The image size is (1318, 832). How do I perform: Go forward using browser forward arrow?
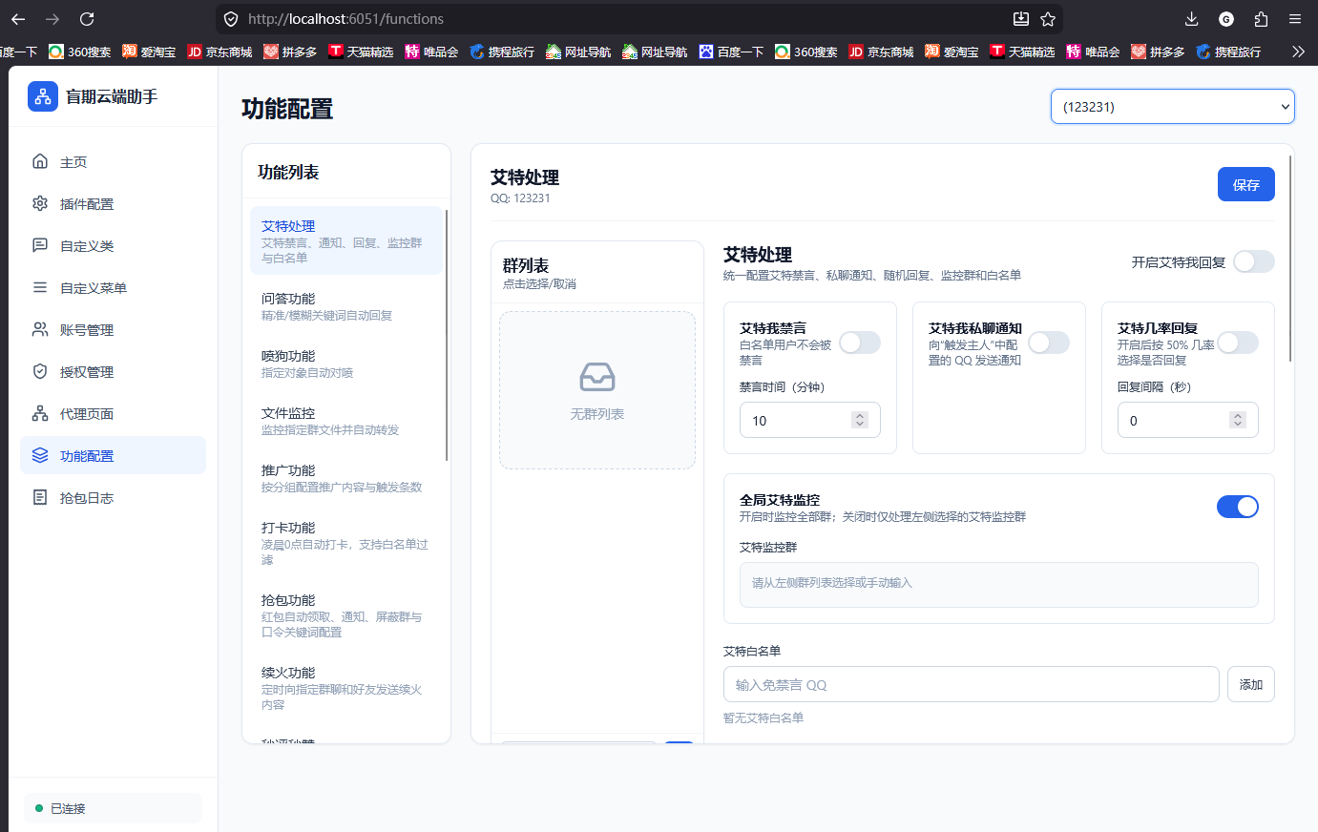click(52, 19)
